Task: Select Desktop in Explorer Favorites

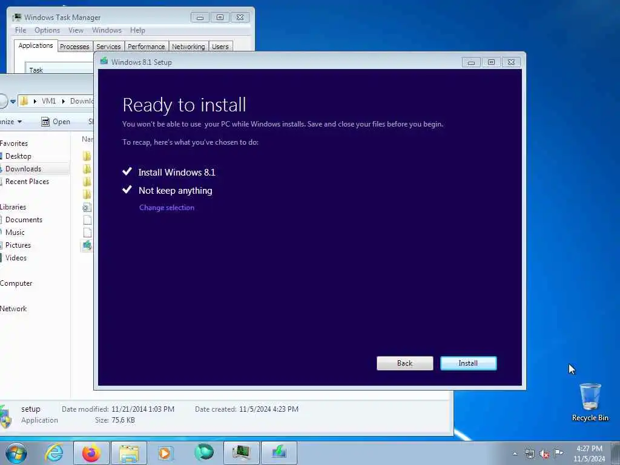Action: [x=18, y=156]
